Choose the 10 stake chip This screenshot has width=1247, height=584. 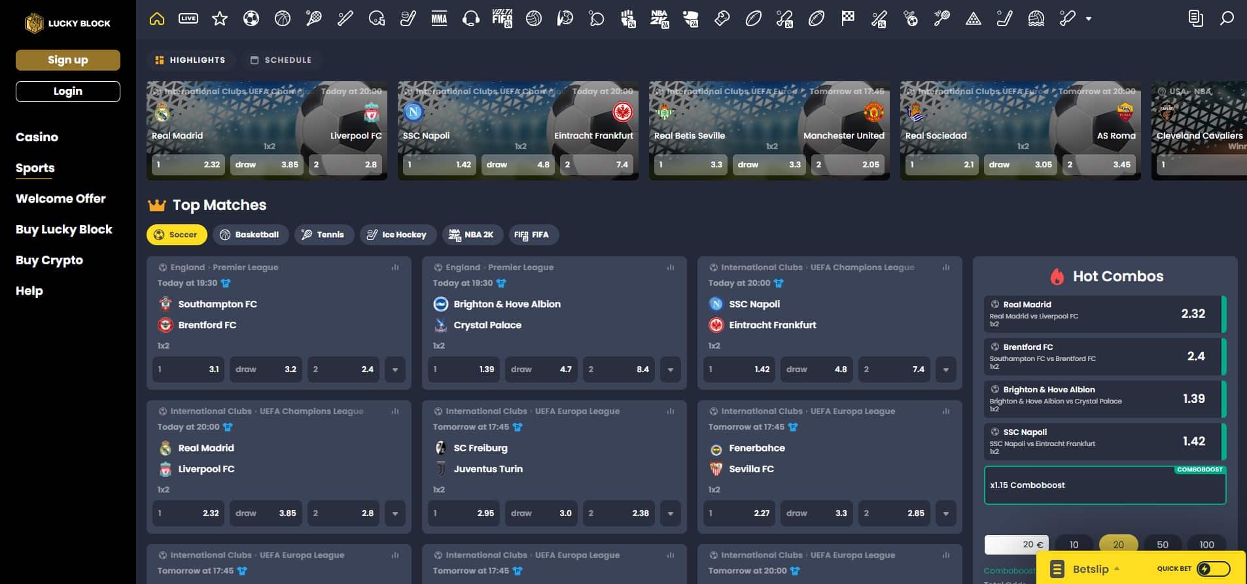(1074, 544)
